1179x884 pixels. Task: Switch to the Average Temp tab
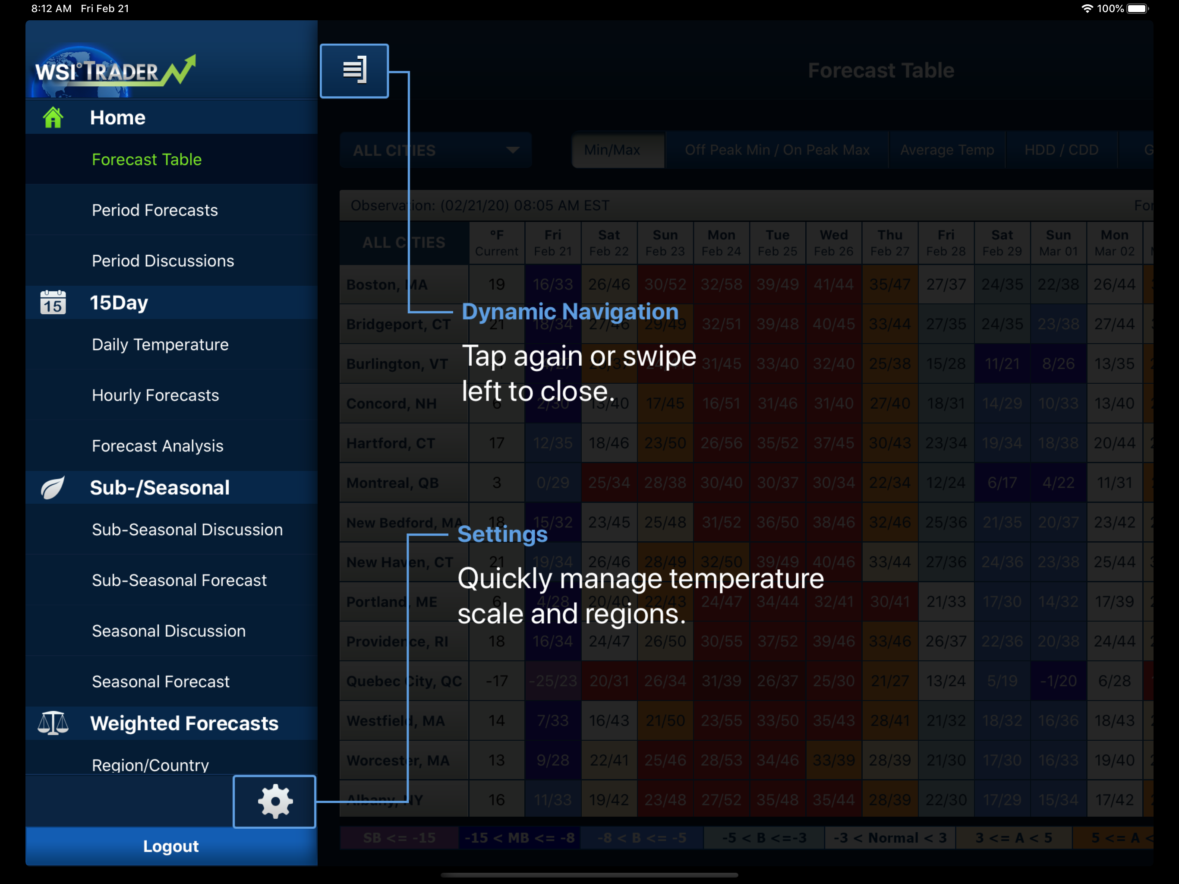tap(947, 150)
